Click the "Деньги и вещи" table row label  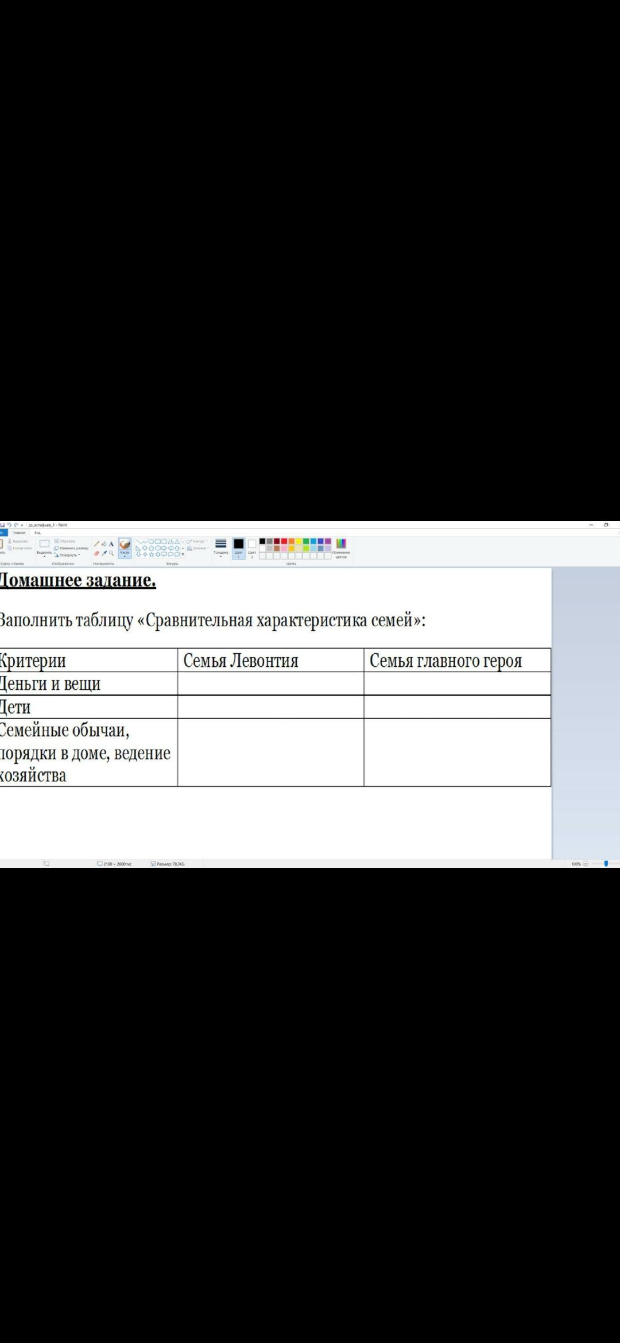click(50, 684)
